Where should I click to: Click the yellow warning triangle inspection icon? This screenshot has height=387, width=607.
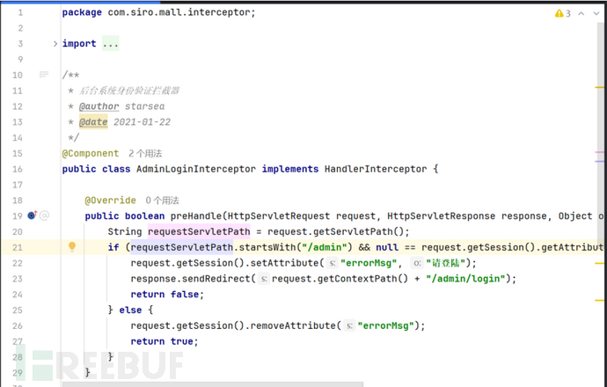[559, 13]
